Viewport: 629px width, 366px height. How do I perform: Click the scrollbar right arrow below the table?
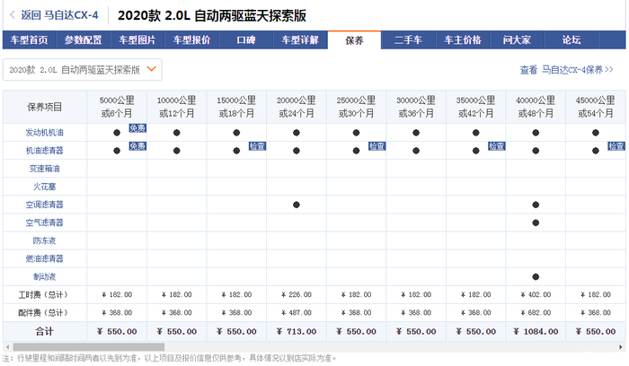[x=622, y=347]
